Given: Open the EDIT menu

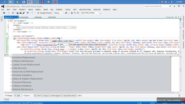Looking at the screenshot, I should pos(8,10).
